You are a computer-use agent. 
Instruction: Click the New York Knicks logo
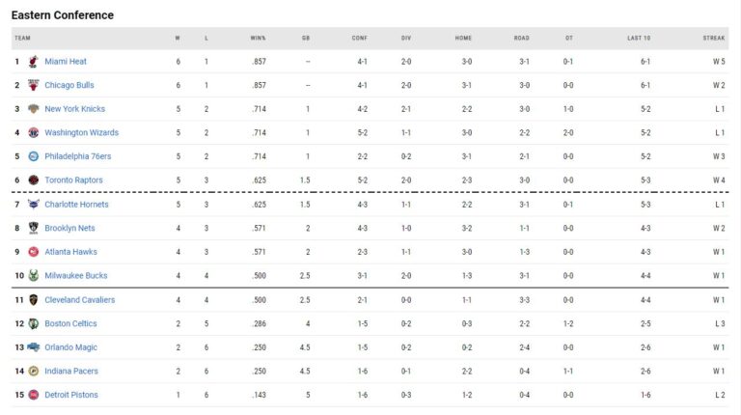(x=34, y=109)
